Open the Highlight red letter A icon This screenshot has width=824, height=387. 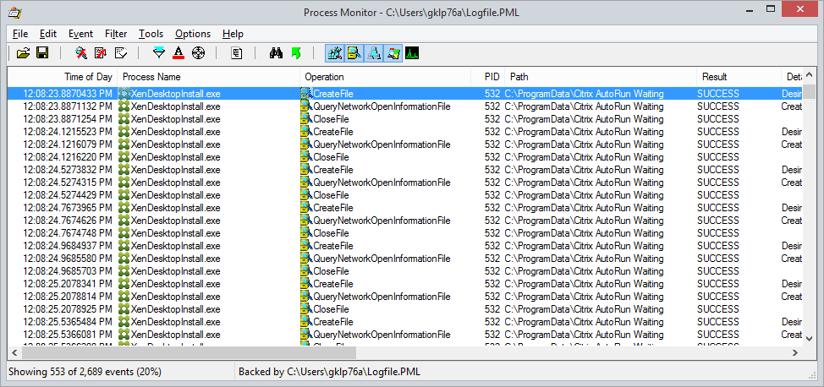[179, 53]
